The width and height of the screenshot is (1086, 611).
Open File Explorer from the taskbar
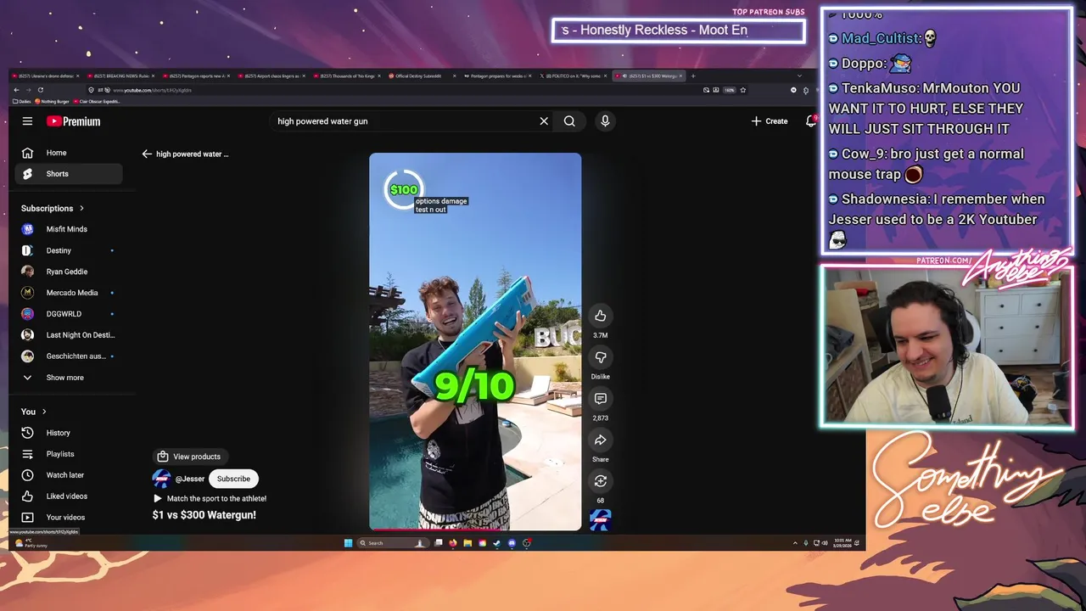467,543
